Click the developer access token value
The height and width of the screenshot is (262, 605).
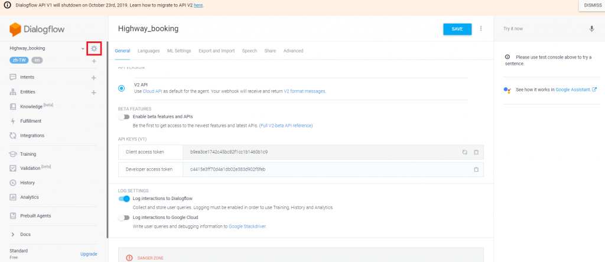pyautogui.click(x=227, y=169)
